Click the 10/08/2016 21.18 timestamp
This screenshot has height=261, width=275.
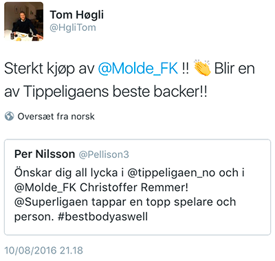click(43, 250)
